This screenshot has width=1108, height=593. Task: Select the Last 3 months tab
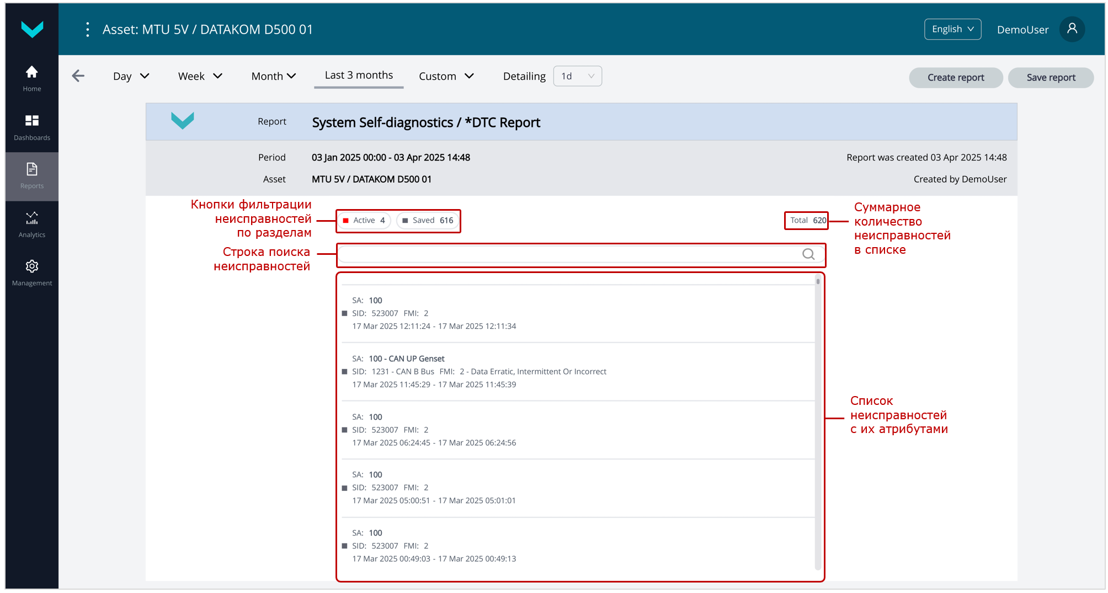(x=359, y=76)
